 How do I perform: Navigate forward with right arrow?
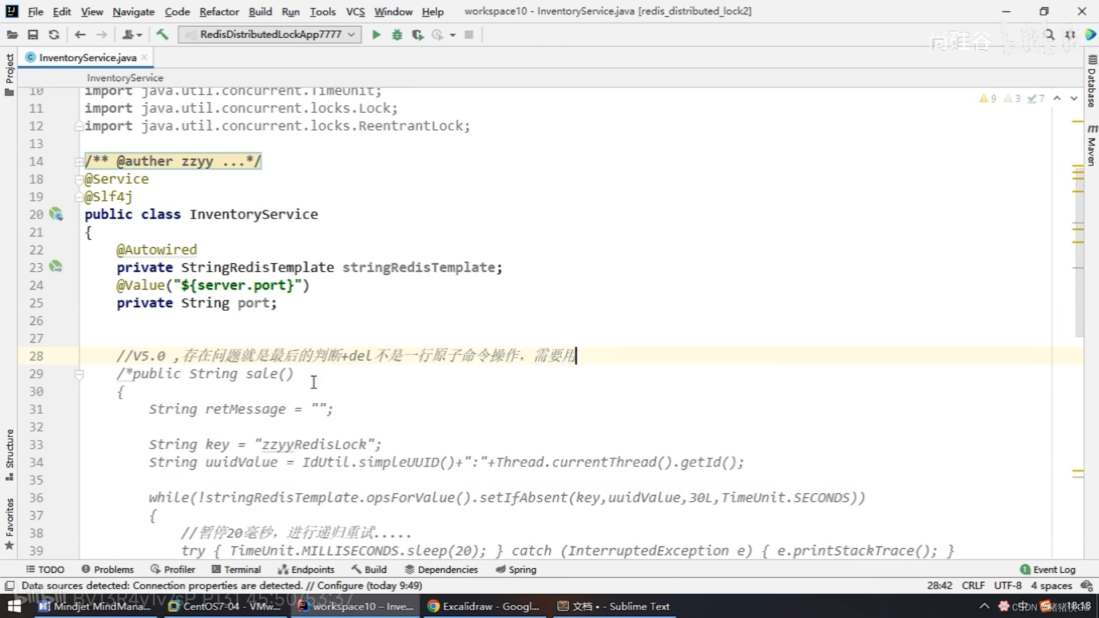tap(101, 35)
